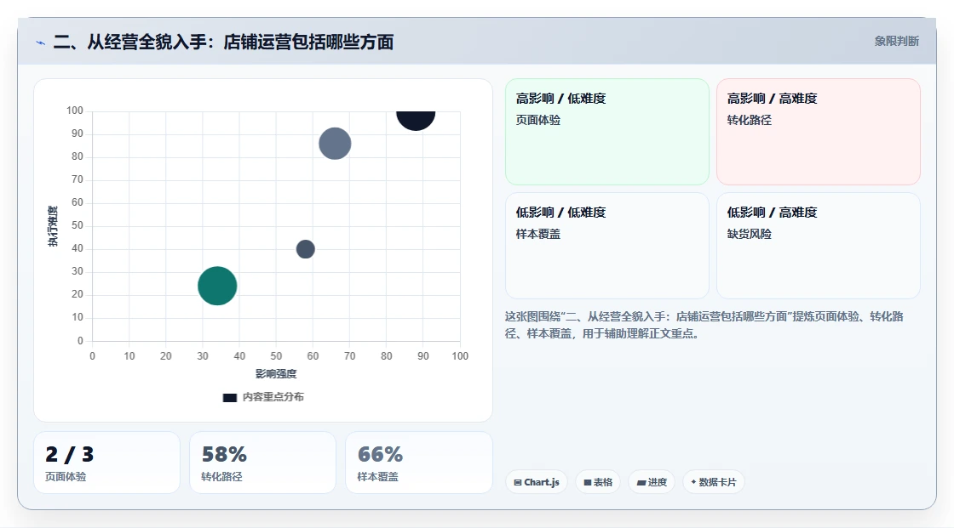Click the icon inside the Chart.js chip

[518, 482]
